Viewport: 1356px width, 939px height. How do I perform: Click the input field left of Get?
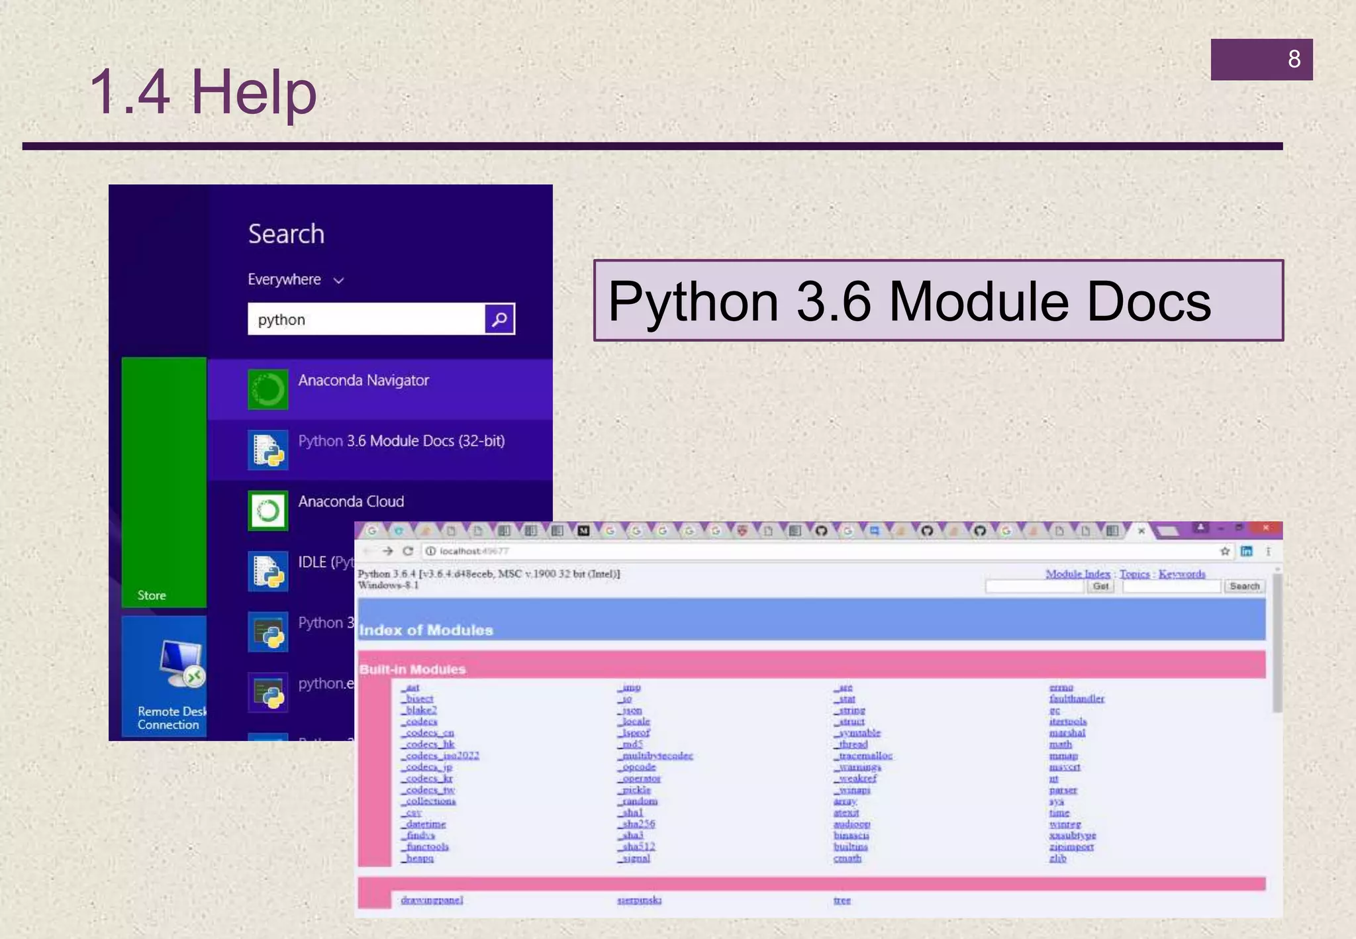point(1035,587)
